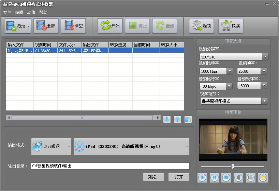Open the 动作 menu
Image resolution: width=279 pixels, height=191 pixels.
pos(31,13)
